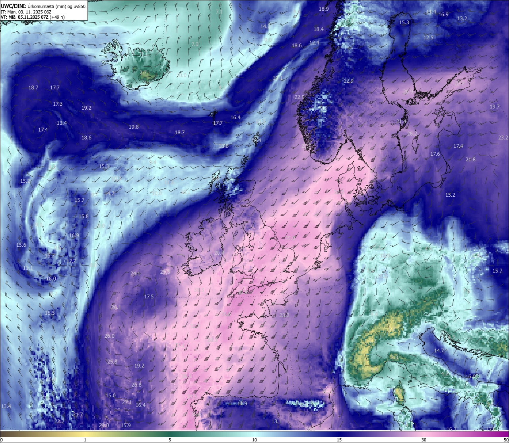Click the 22.2 value label
This screenshot has height=443, width=509.
59,422
